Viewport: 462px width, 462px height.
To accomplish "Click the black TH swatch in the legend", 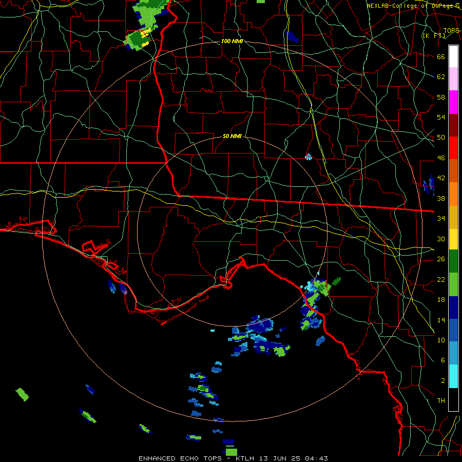I will pos(453,399).
